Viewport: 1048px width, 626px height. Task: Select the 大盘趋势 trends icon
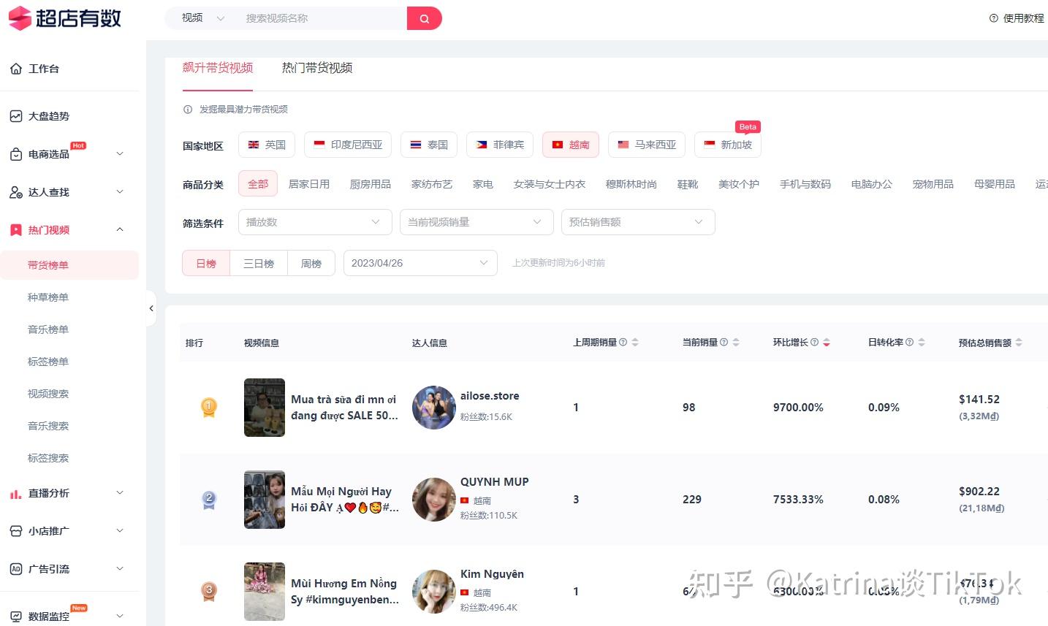[46, 115]
